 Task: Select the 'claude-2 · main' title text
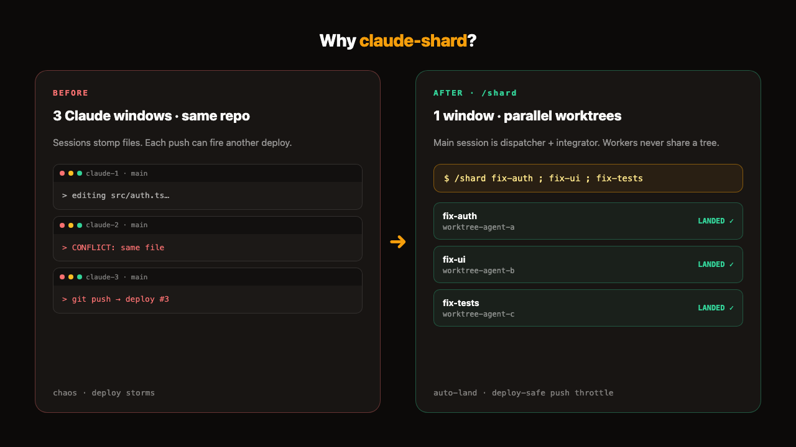click(x=117, y=225)
